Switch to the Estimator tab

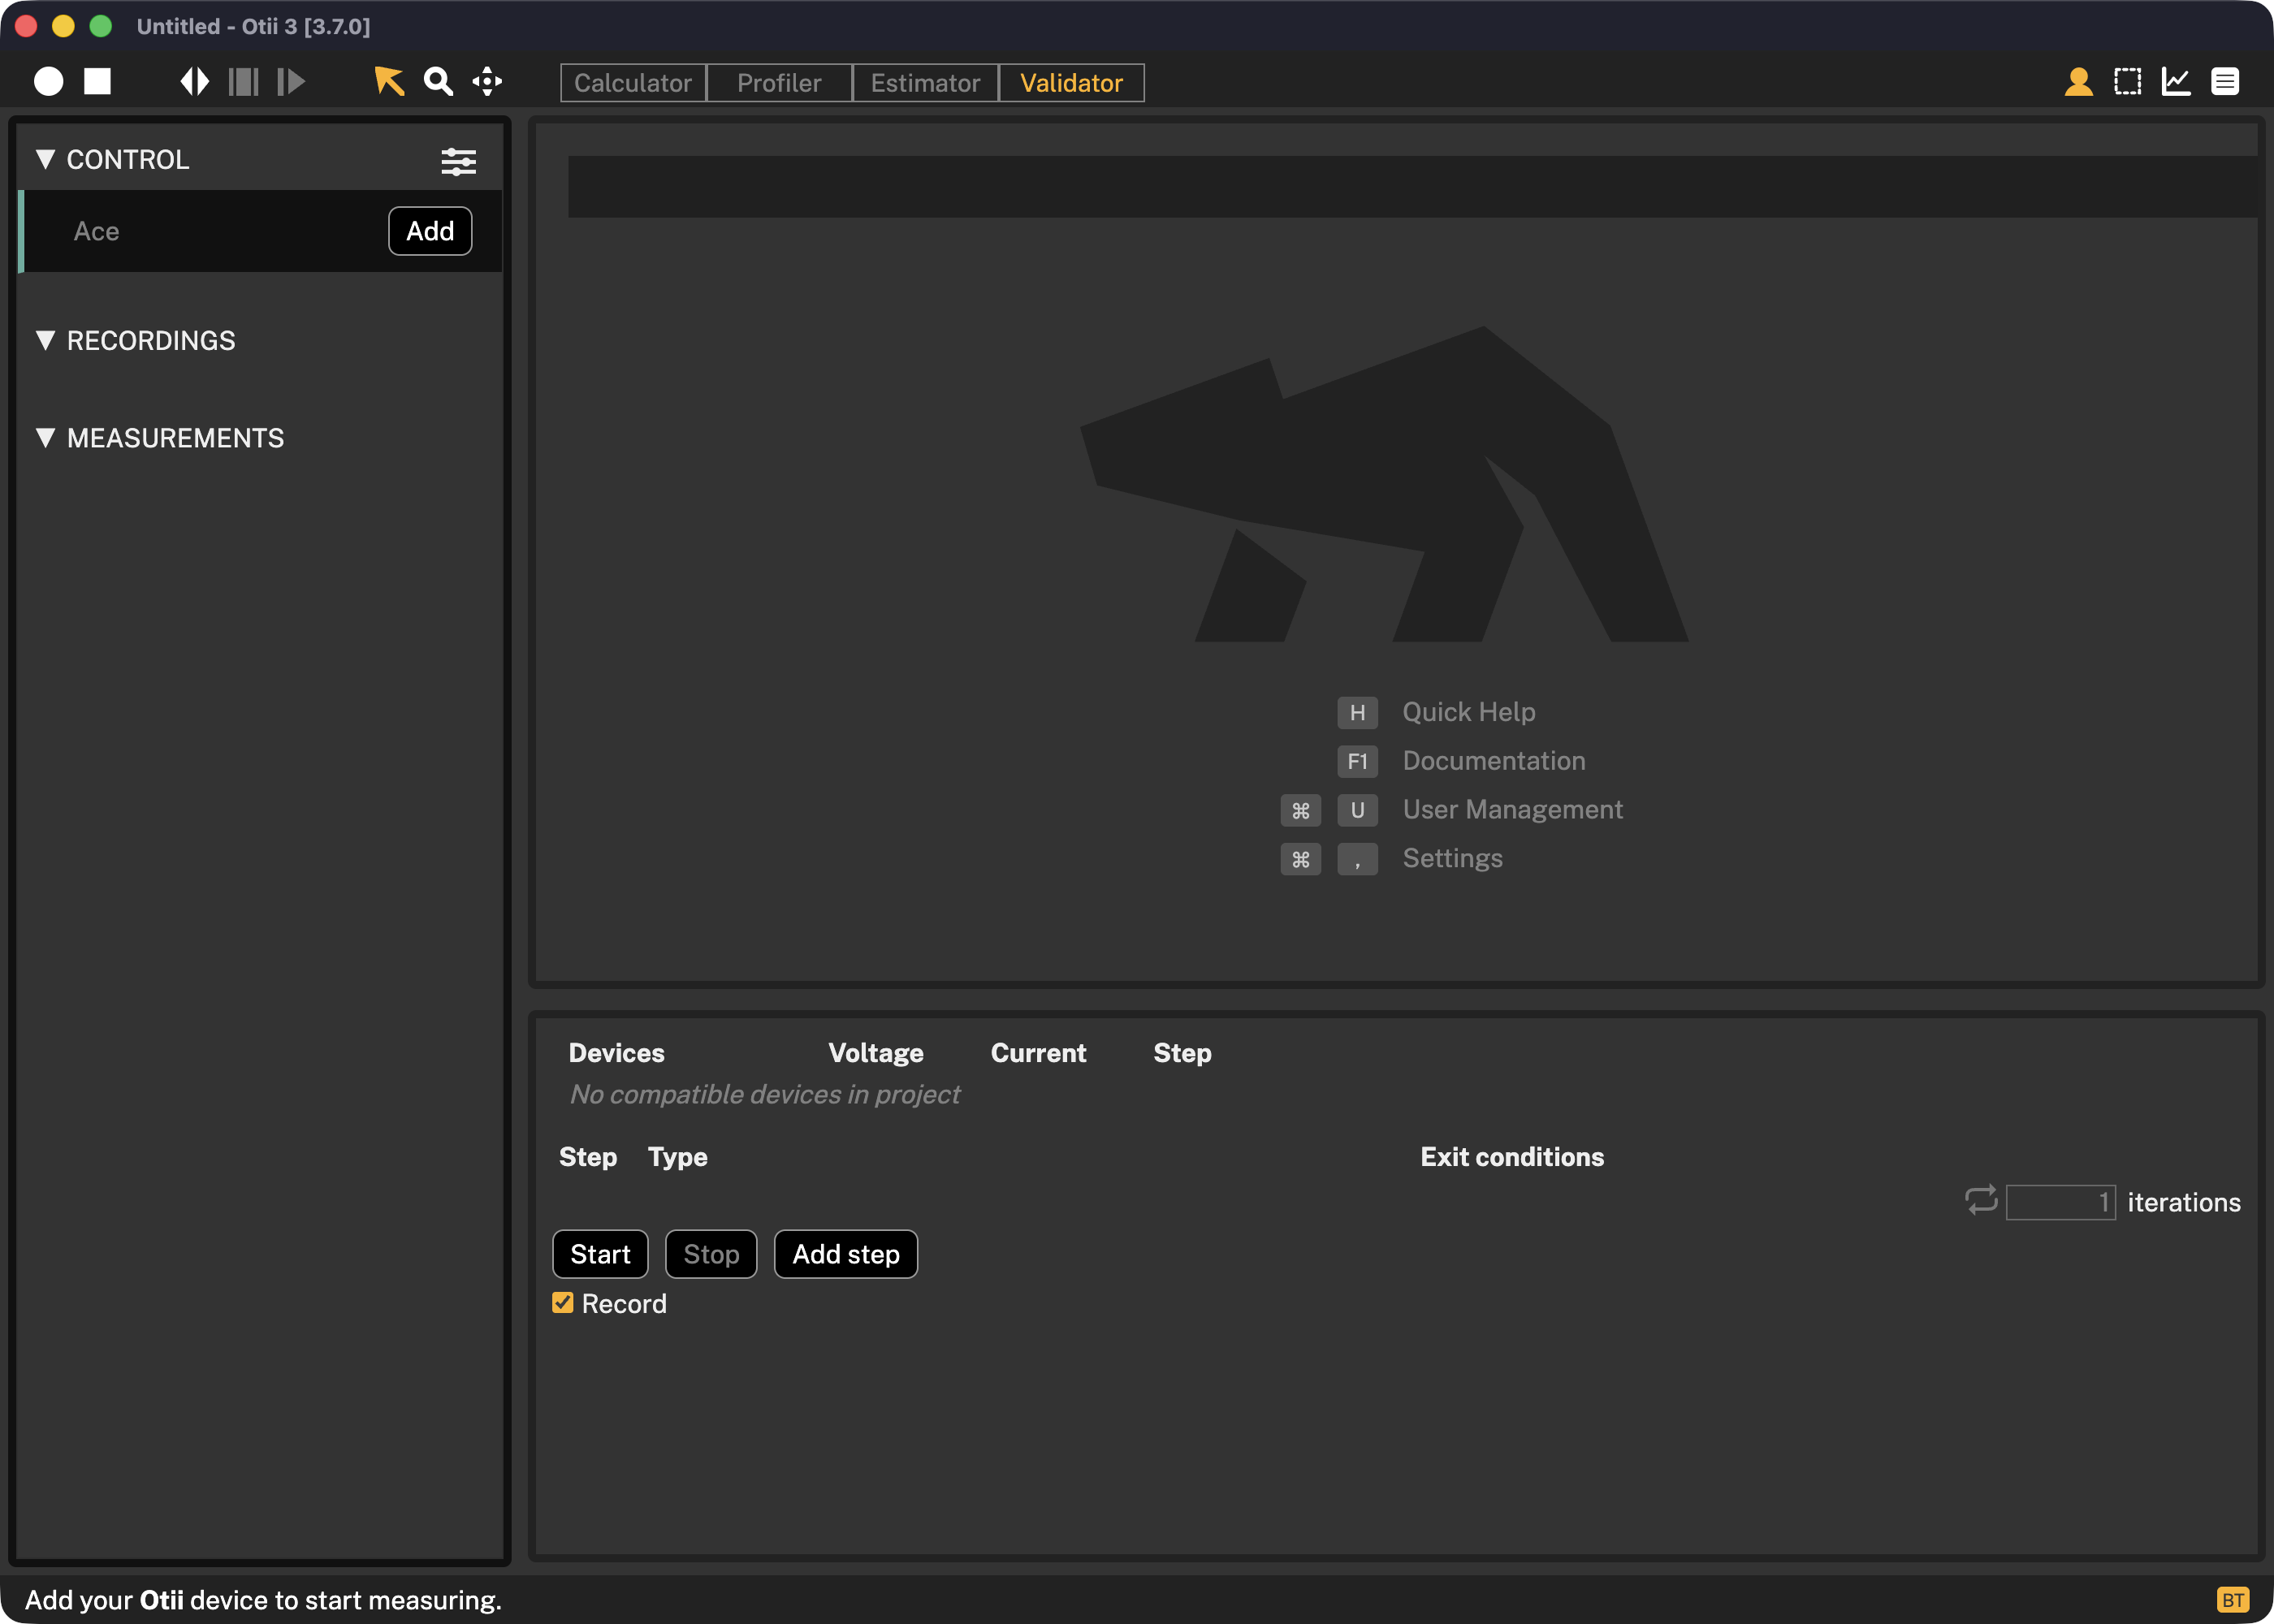click(925, 83)
